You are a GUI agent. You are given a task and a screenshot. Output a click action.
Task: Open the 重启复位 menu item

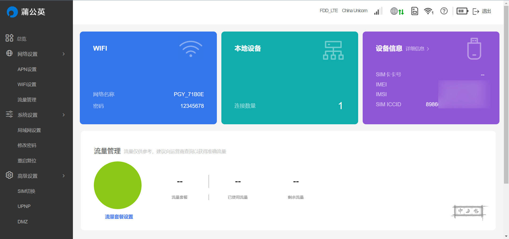click(27, 160)
